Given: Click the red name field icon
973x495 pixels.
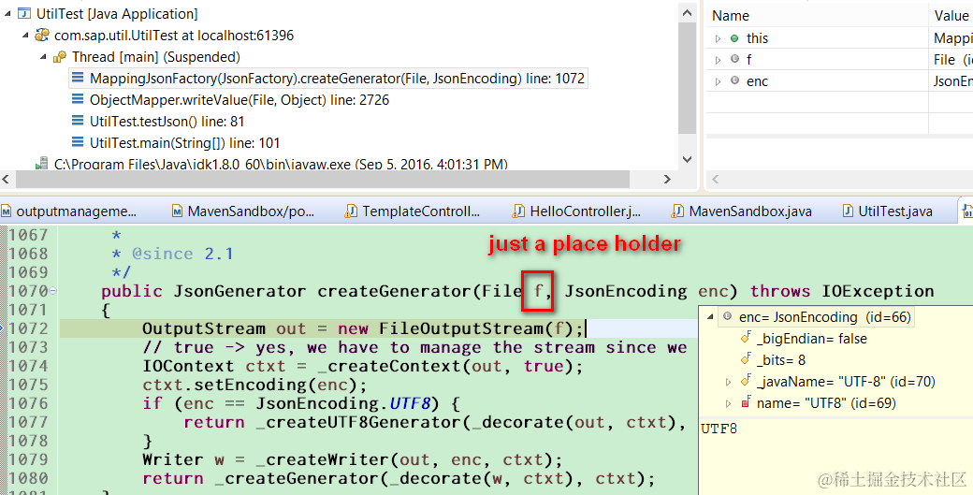Looking at the screenshot, I should point(746,402).
